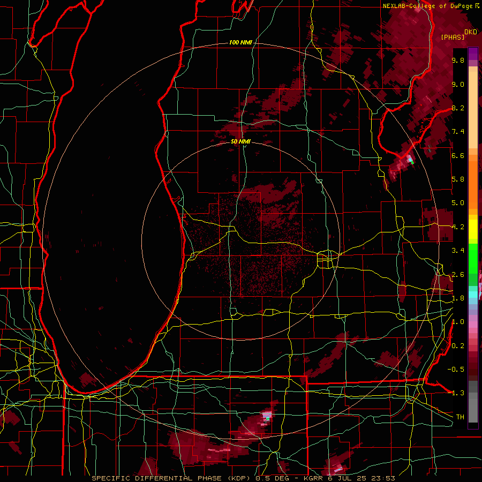Click the 1.0 scale value

458,322
